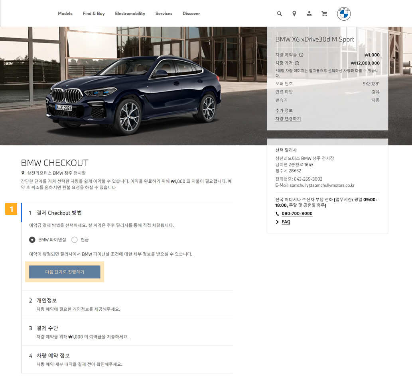Image resolution: width=412 pixels, height=384 pixels.
Task: Select the BMW 파이낸셜 payment option
Action: pyautogui.click(x=32, y=240)
